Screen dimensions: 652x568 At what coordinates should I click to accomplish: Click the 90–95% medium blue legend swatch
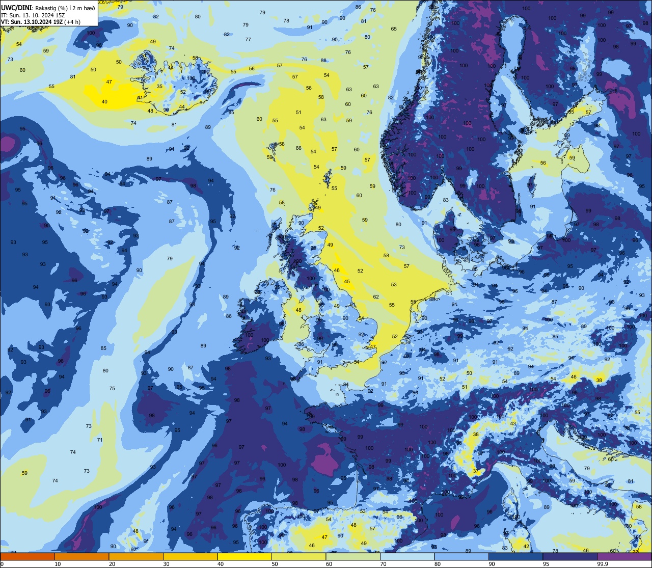point(515,556)
